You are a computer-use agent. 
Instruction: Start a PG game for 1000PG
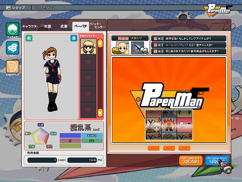(x=217, y=160)
